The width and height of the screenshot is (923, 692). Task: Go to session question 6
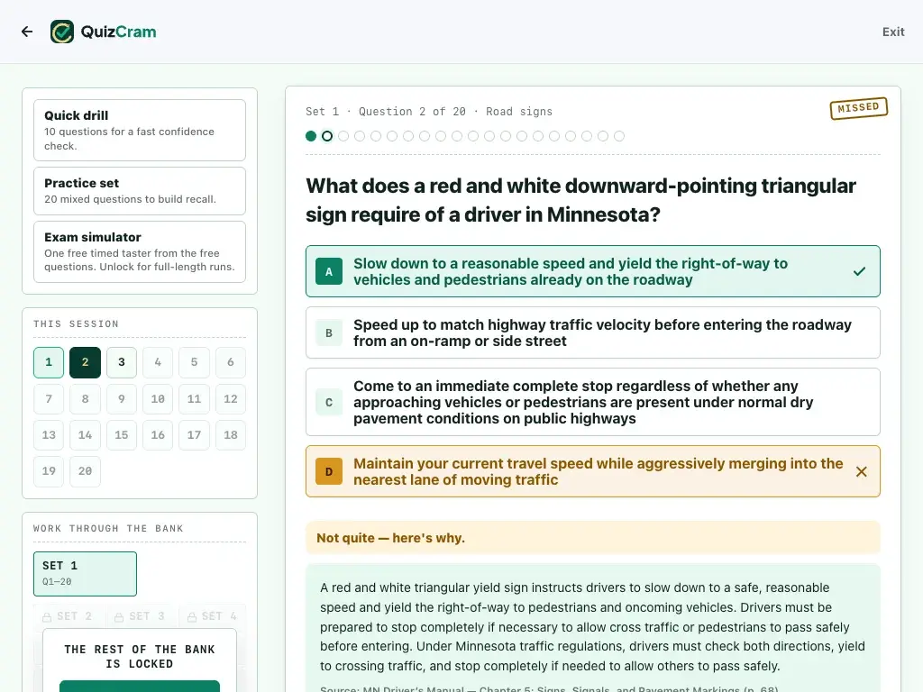click(x=231, y=362)
